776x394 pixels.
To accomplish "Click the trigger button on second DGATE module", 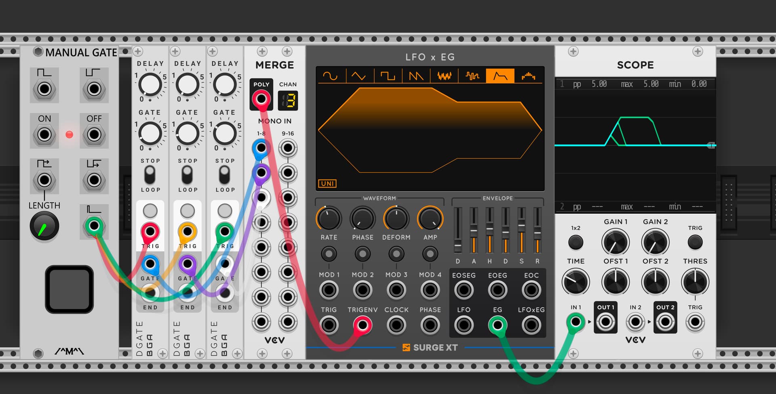I will (x=187, y=211).
